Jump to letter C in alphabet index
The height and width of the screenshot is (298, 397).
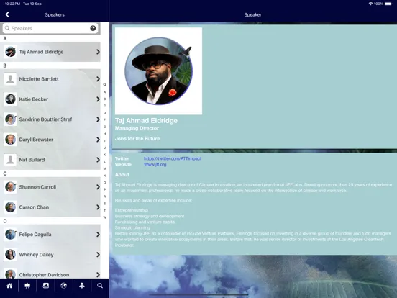pyautogui.click(x=104, y=106)
